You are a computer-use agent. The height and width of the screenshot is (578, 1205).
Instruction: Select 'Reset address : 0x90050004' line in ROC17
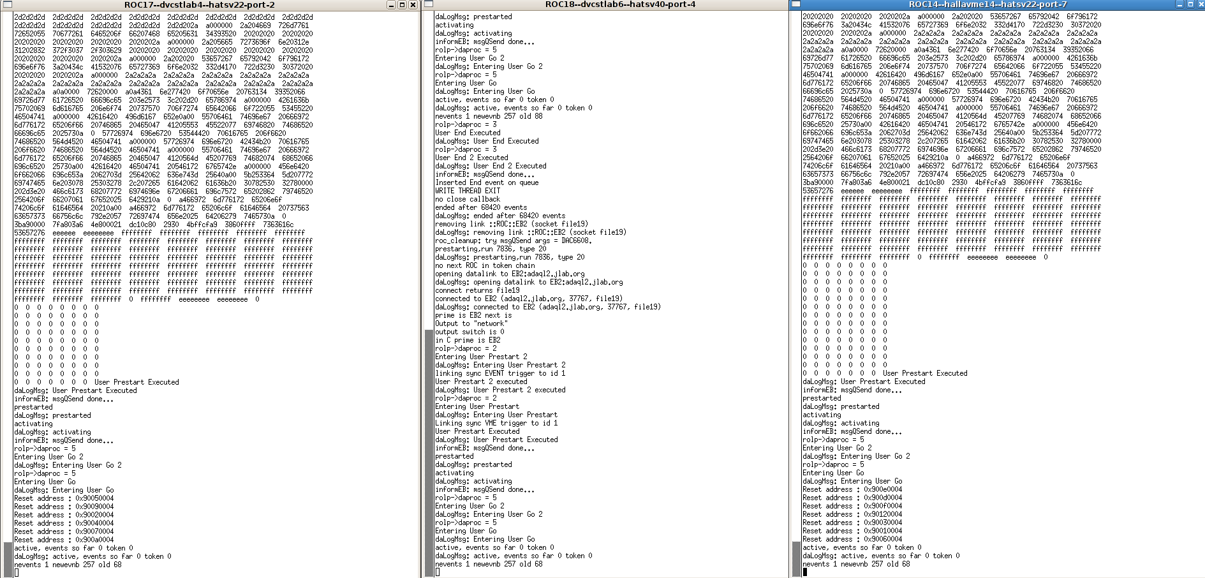pos(64,498)
